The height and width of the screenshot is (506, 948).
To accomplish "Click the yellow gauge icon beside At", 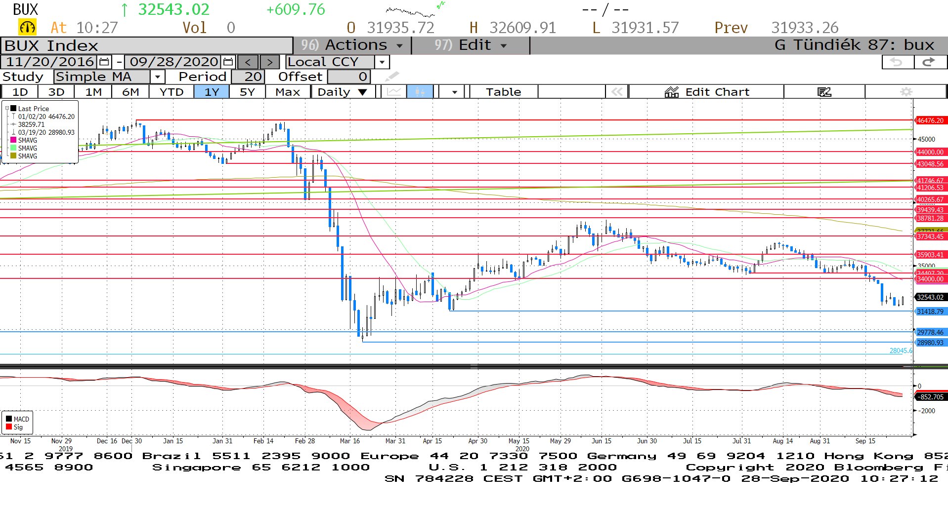I will 27,28.
